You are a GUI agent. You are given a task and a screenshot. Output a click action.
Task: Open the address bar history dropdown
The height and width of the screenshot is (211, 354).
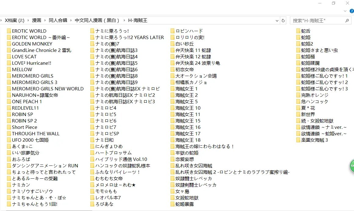coord(277,20)
